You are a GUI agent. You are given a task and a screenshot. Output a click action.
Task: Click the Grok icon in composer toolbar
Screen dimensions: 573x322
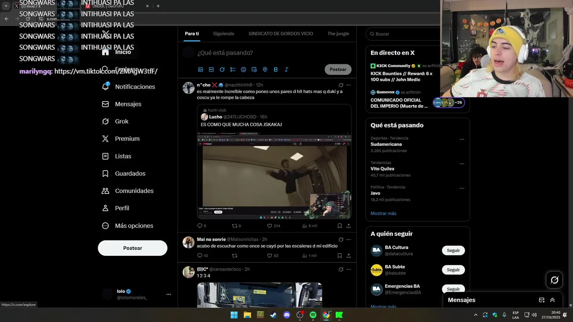pos(222,69)
